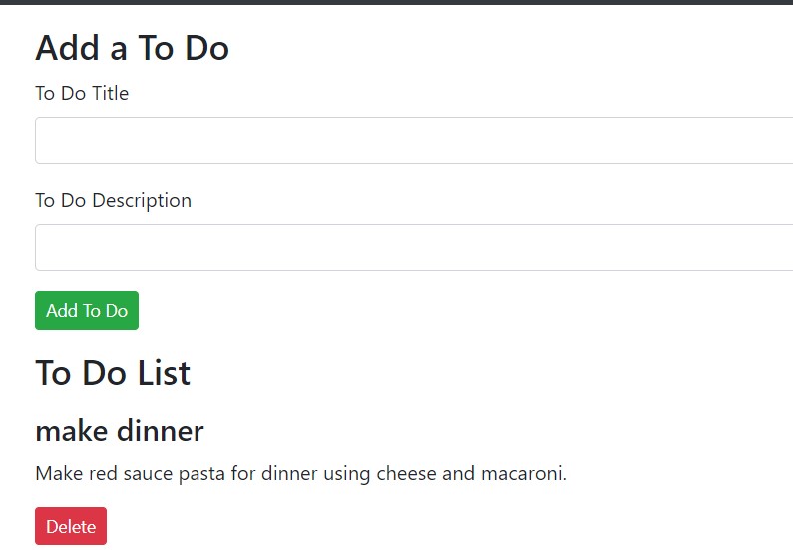The height and width of the screenshot is (550, 793).
Task: Click the 'make dinner' item title
Action: 120,431
